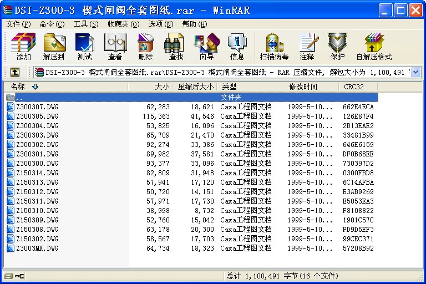Click the 自解压格式 (SFX) icon
Image resolution: width=426 pixels, height=284 pixels.
[x=374, y=46]
